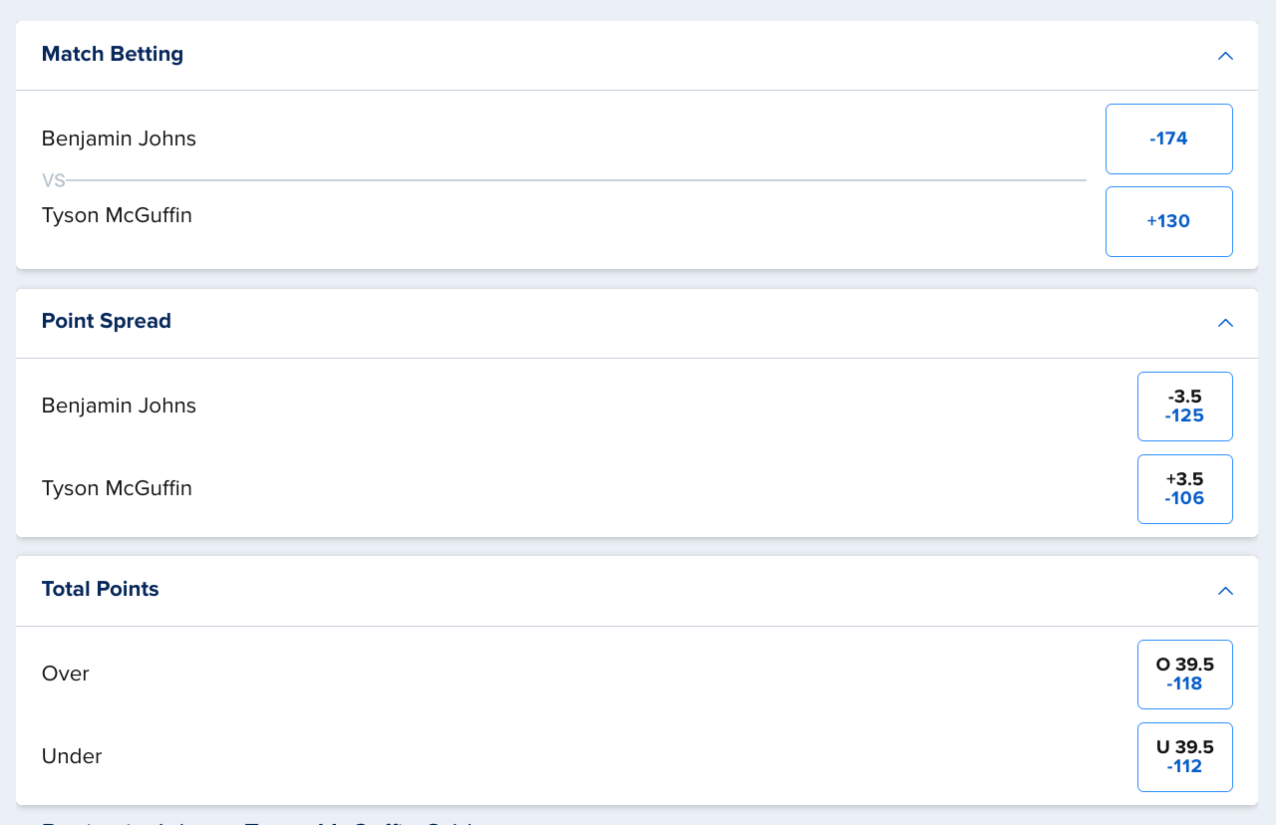This screenshot has height=825, width=1276.
Task: Click the Total Points section title
Action: pos(101,589)
